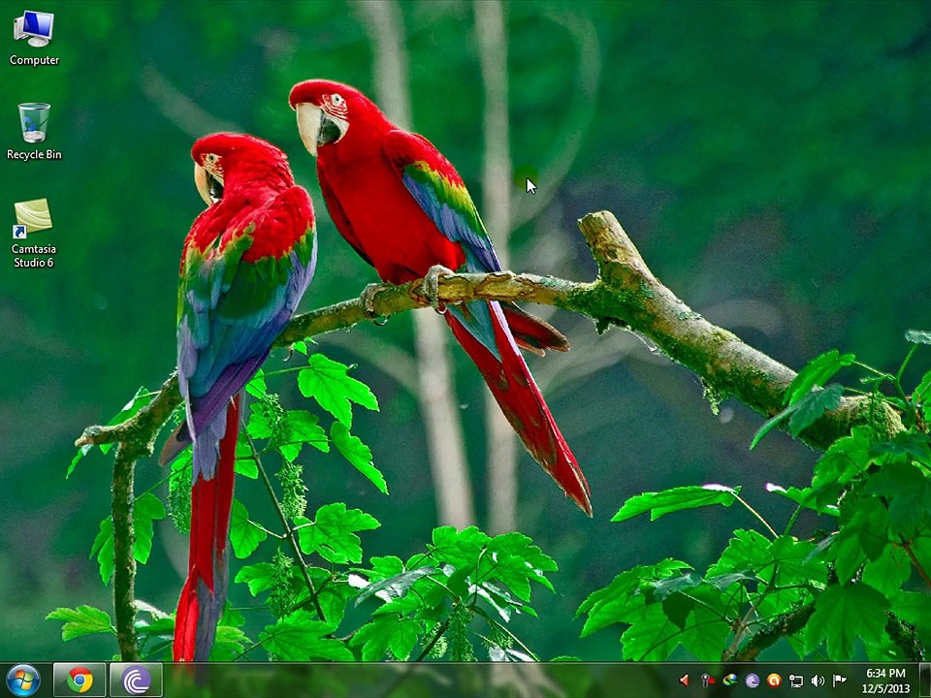This screenshot has height=698, width=931.
Task: Select the Computer desktop icon
Action: point(34,38)
